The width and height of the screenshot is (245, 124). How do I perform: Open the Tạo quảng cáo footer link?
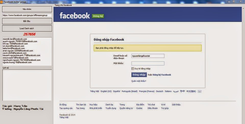point(66,108)
